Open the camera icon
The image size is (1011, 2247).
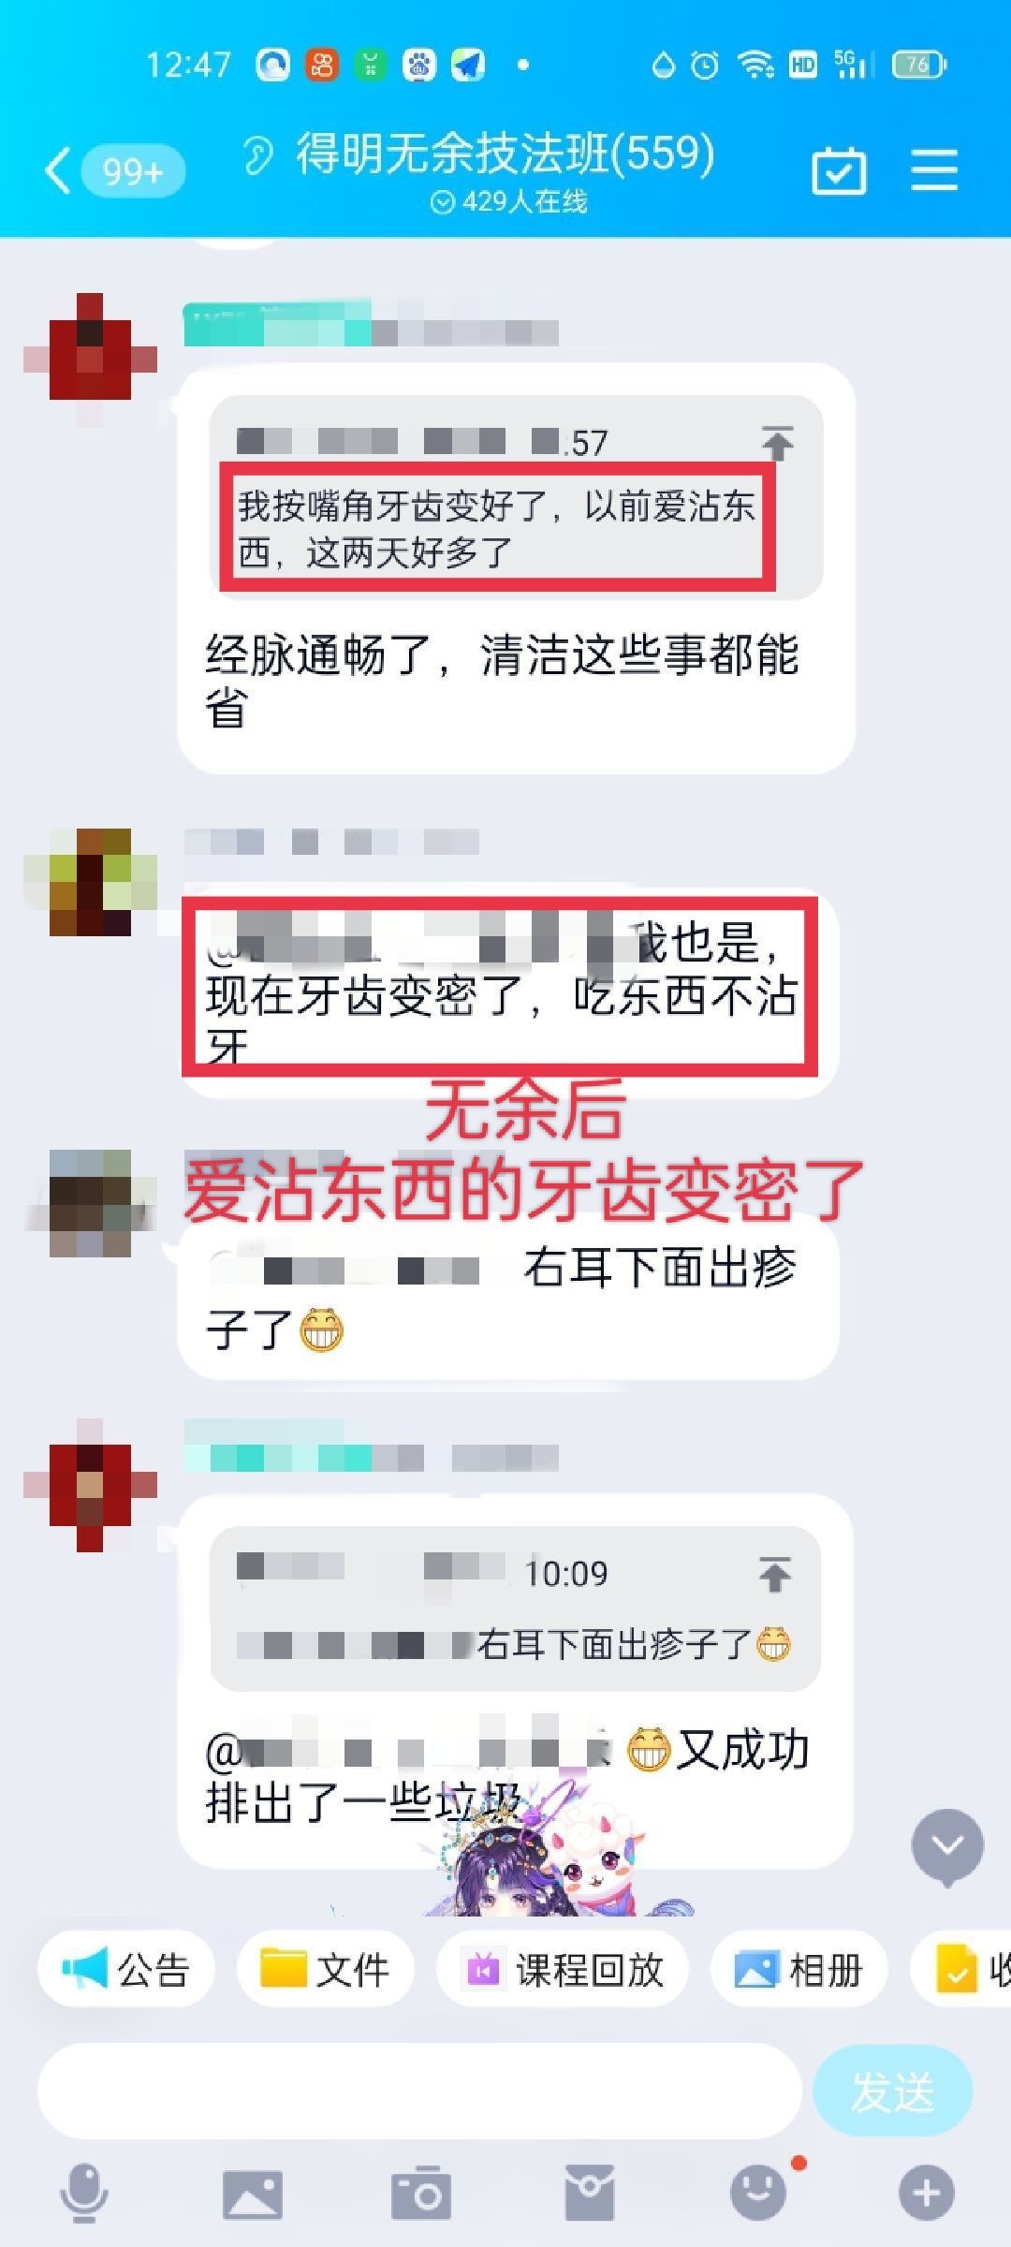421,2193
